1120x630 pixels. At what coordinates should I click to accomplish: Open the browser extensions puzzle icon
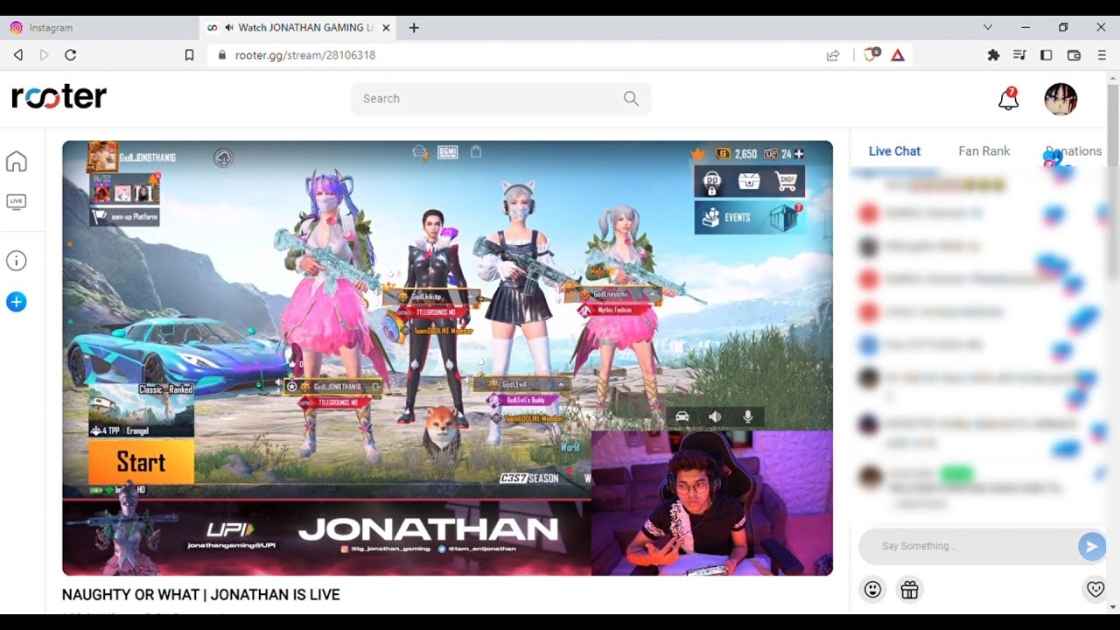993,55
